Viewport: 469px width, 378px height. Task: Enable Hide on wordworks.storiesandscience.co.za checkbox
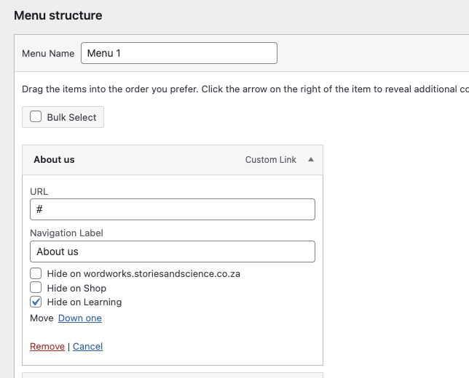(x=36, y=274)
